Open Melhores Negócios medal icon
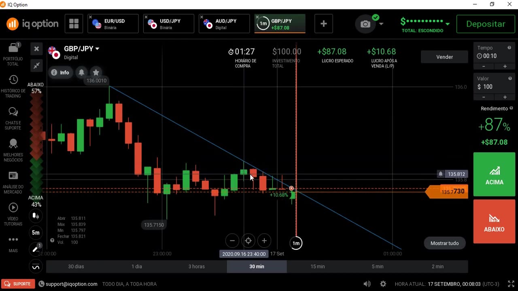Screen dimensions: 518x291 point(13,143)
